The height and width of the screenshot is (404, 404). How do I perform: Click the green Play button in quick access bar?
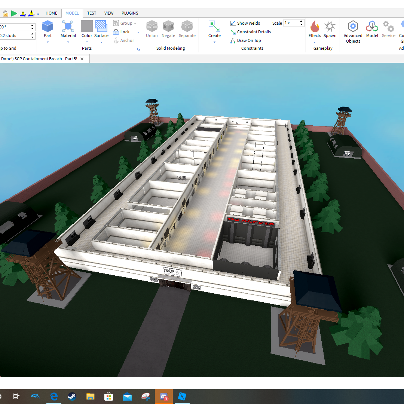coord(14,13)
